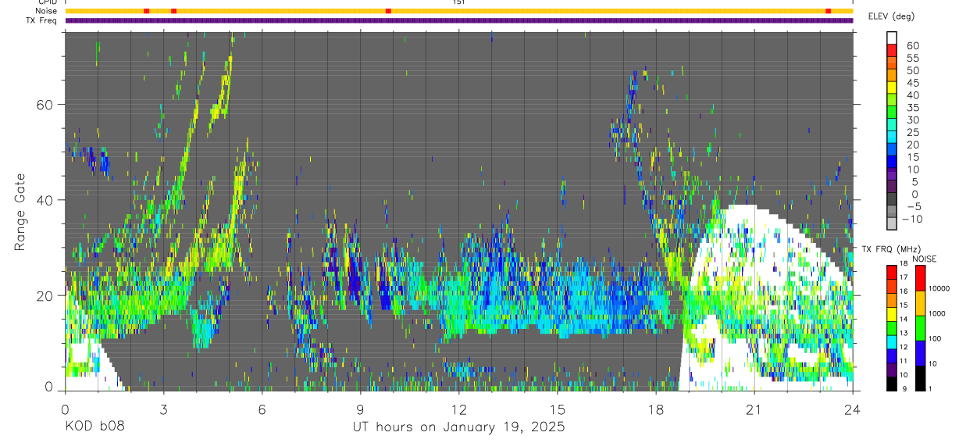
Task: Pick the red 55–60 ELEV swatch
Action: point(892,51)
